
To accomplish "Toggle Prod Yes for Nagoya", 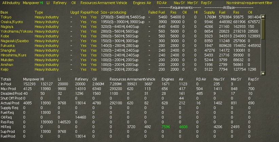I will 93,26.
